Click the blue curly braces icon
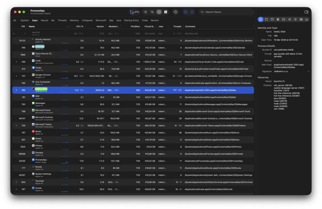 [192, 12]
